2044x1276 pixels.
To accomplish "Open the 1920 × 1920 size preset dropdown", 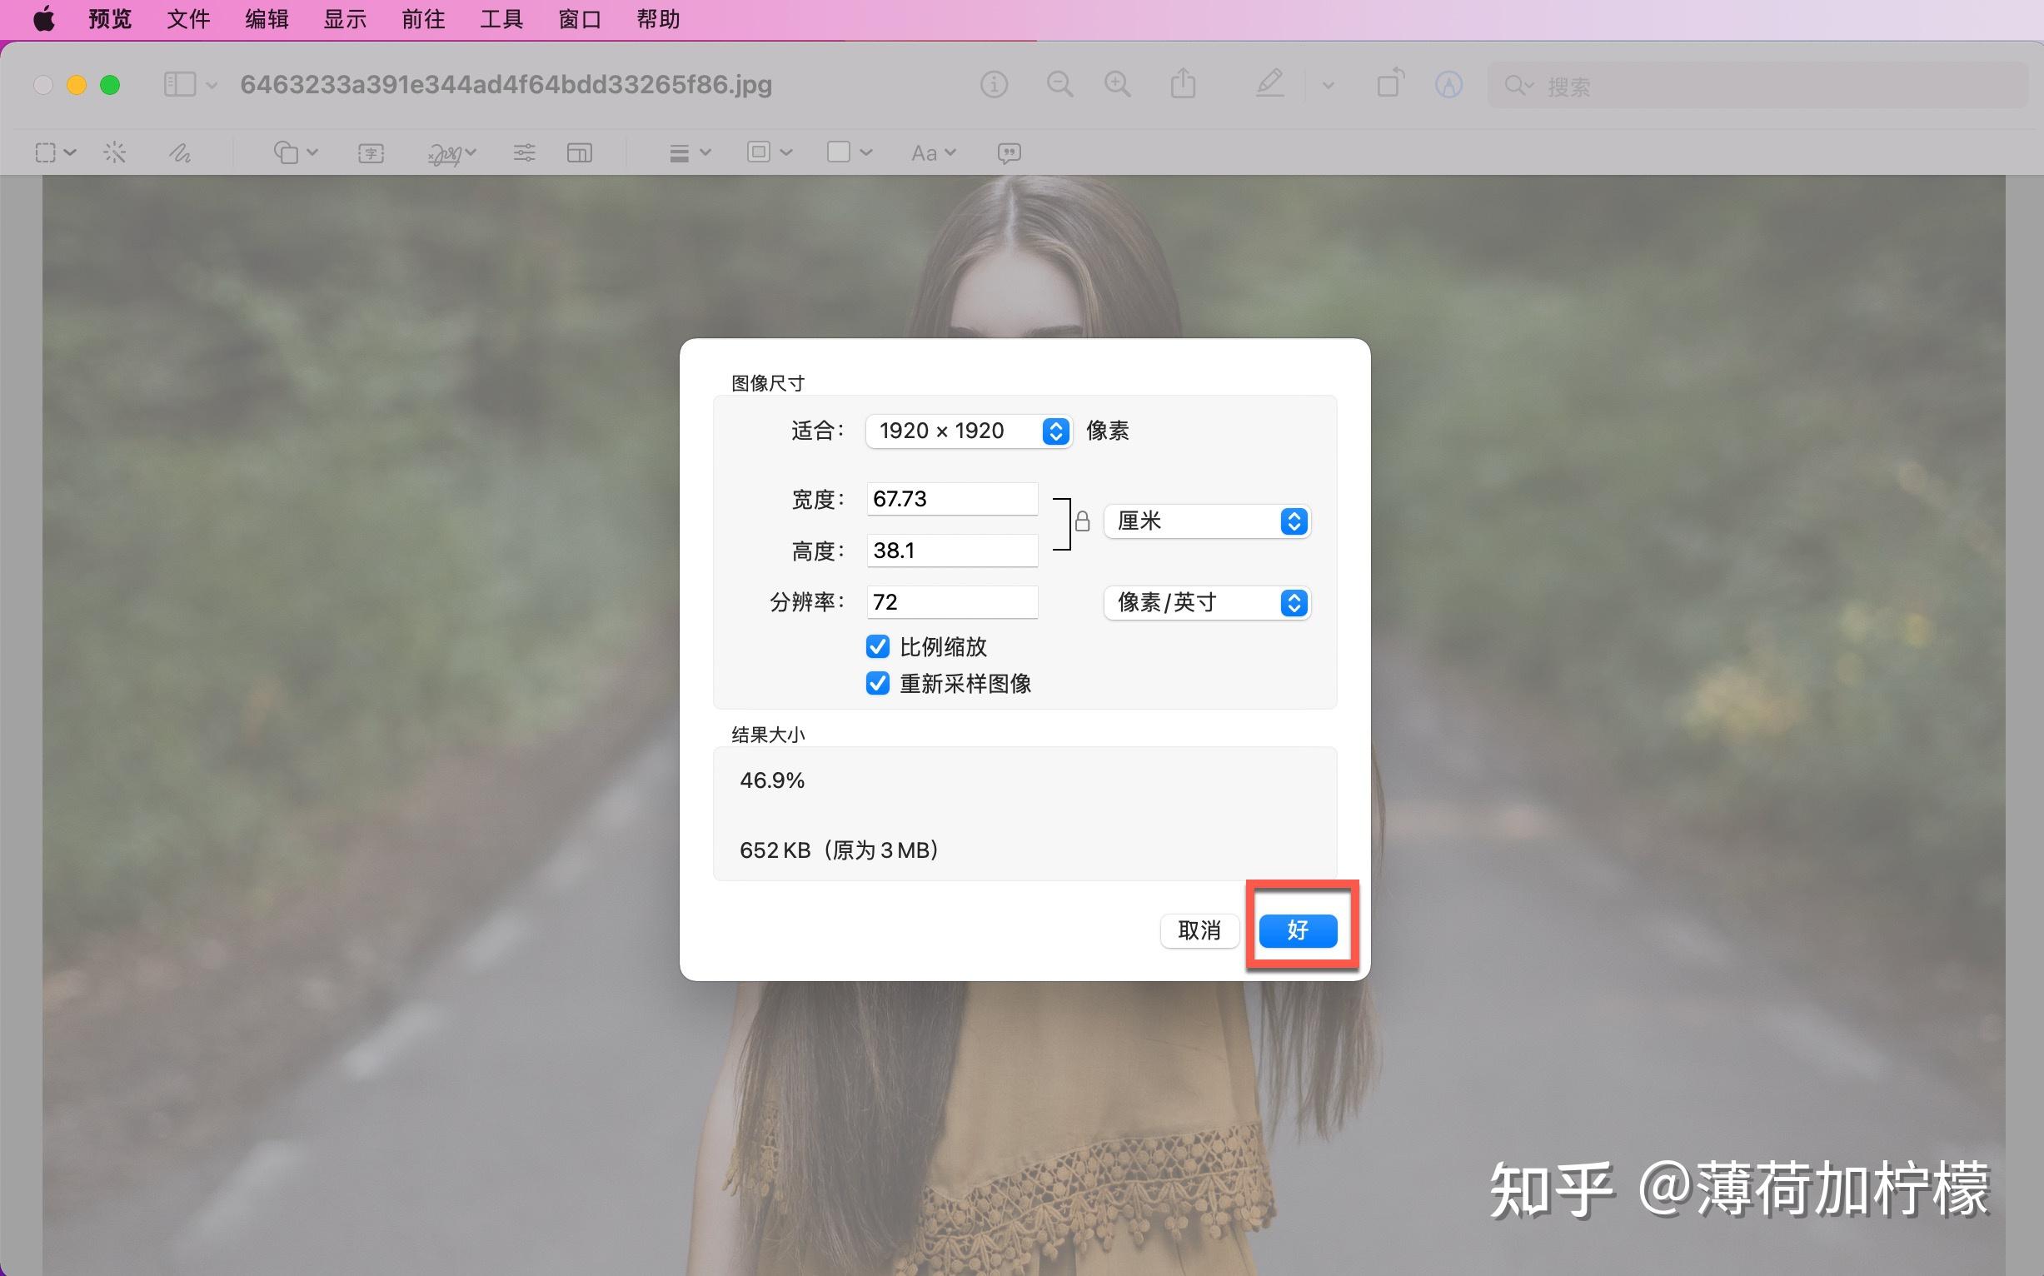I will pos(969,431).
